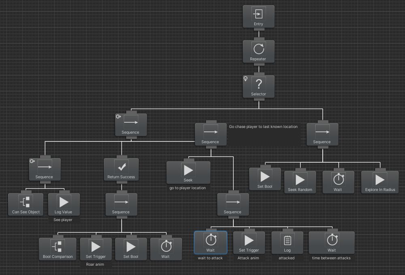This screenshot has height=275, width=405.
Task: Select the Seek node
Action: 188,173
